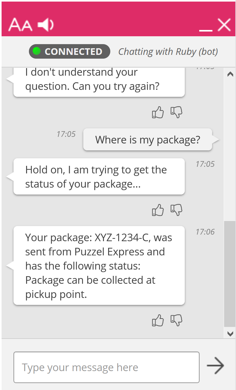236x390 pixels.
Task: Click the 'Hold on' message bubble
Action: click(x=99, y=177)
